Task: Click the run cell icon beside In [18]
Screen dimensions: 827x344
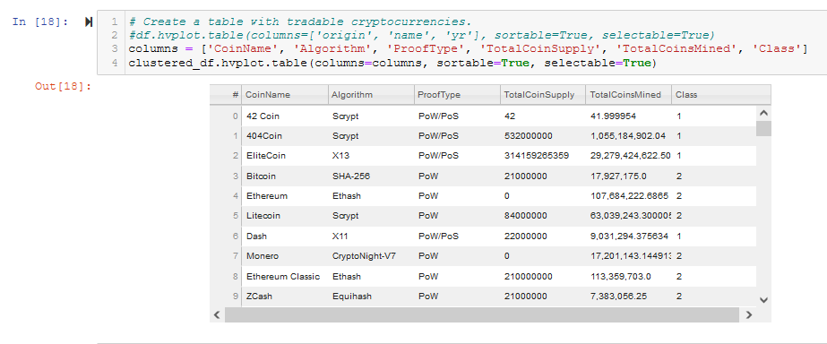Action: point(89,22)
